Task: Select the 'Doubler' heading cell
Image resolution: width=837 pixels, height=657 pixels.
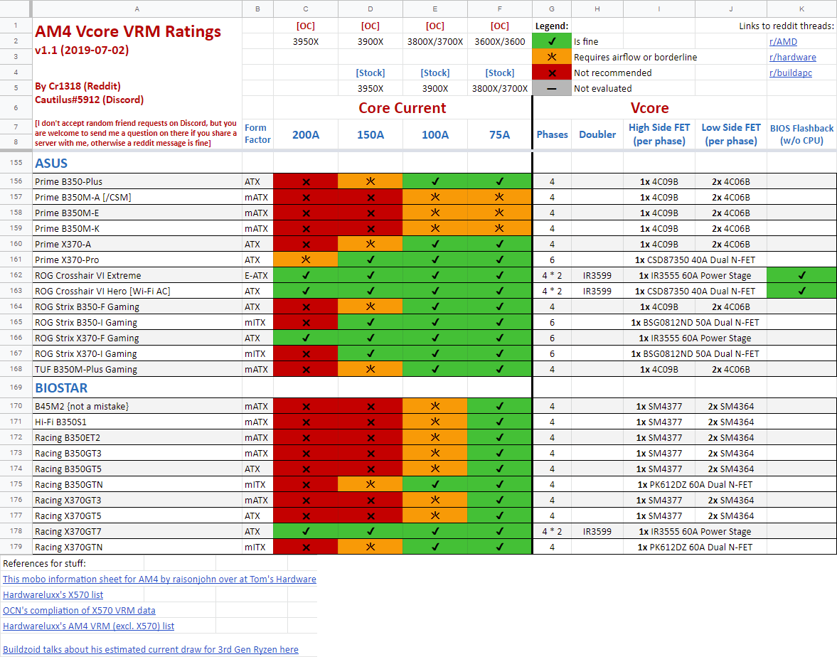Action: [x=597, y=134]
